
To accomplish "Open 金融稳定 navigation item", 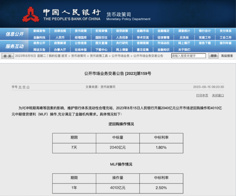I will tap(163, 31).
